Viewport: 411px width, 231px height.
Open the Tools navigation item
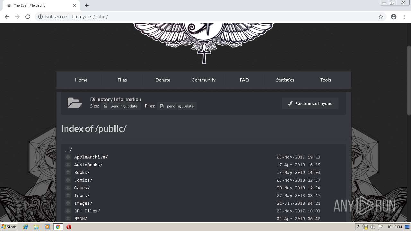click(x=326, y=80)
